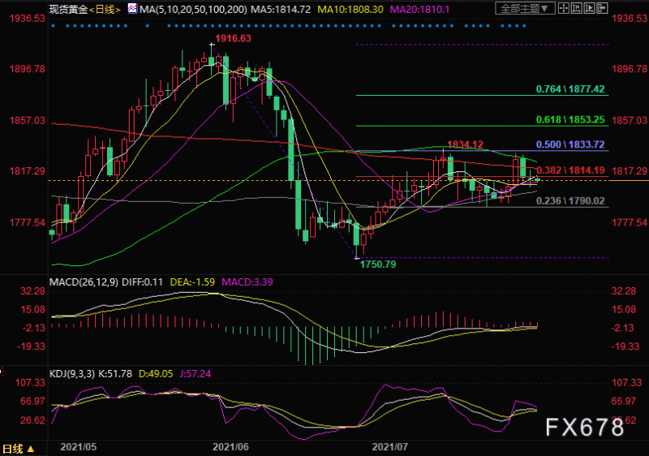649x456 pixels.
Task: Select the MACD(26,12,9) indicator label
Action: (84, 282)
